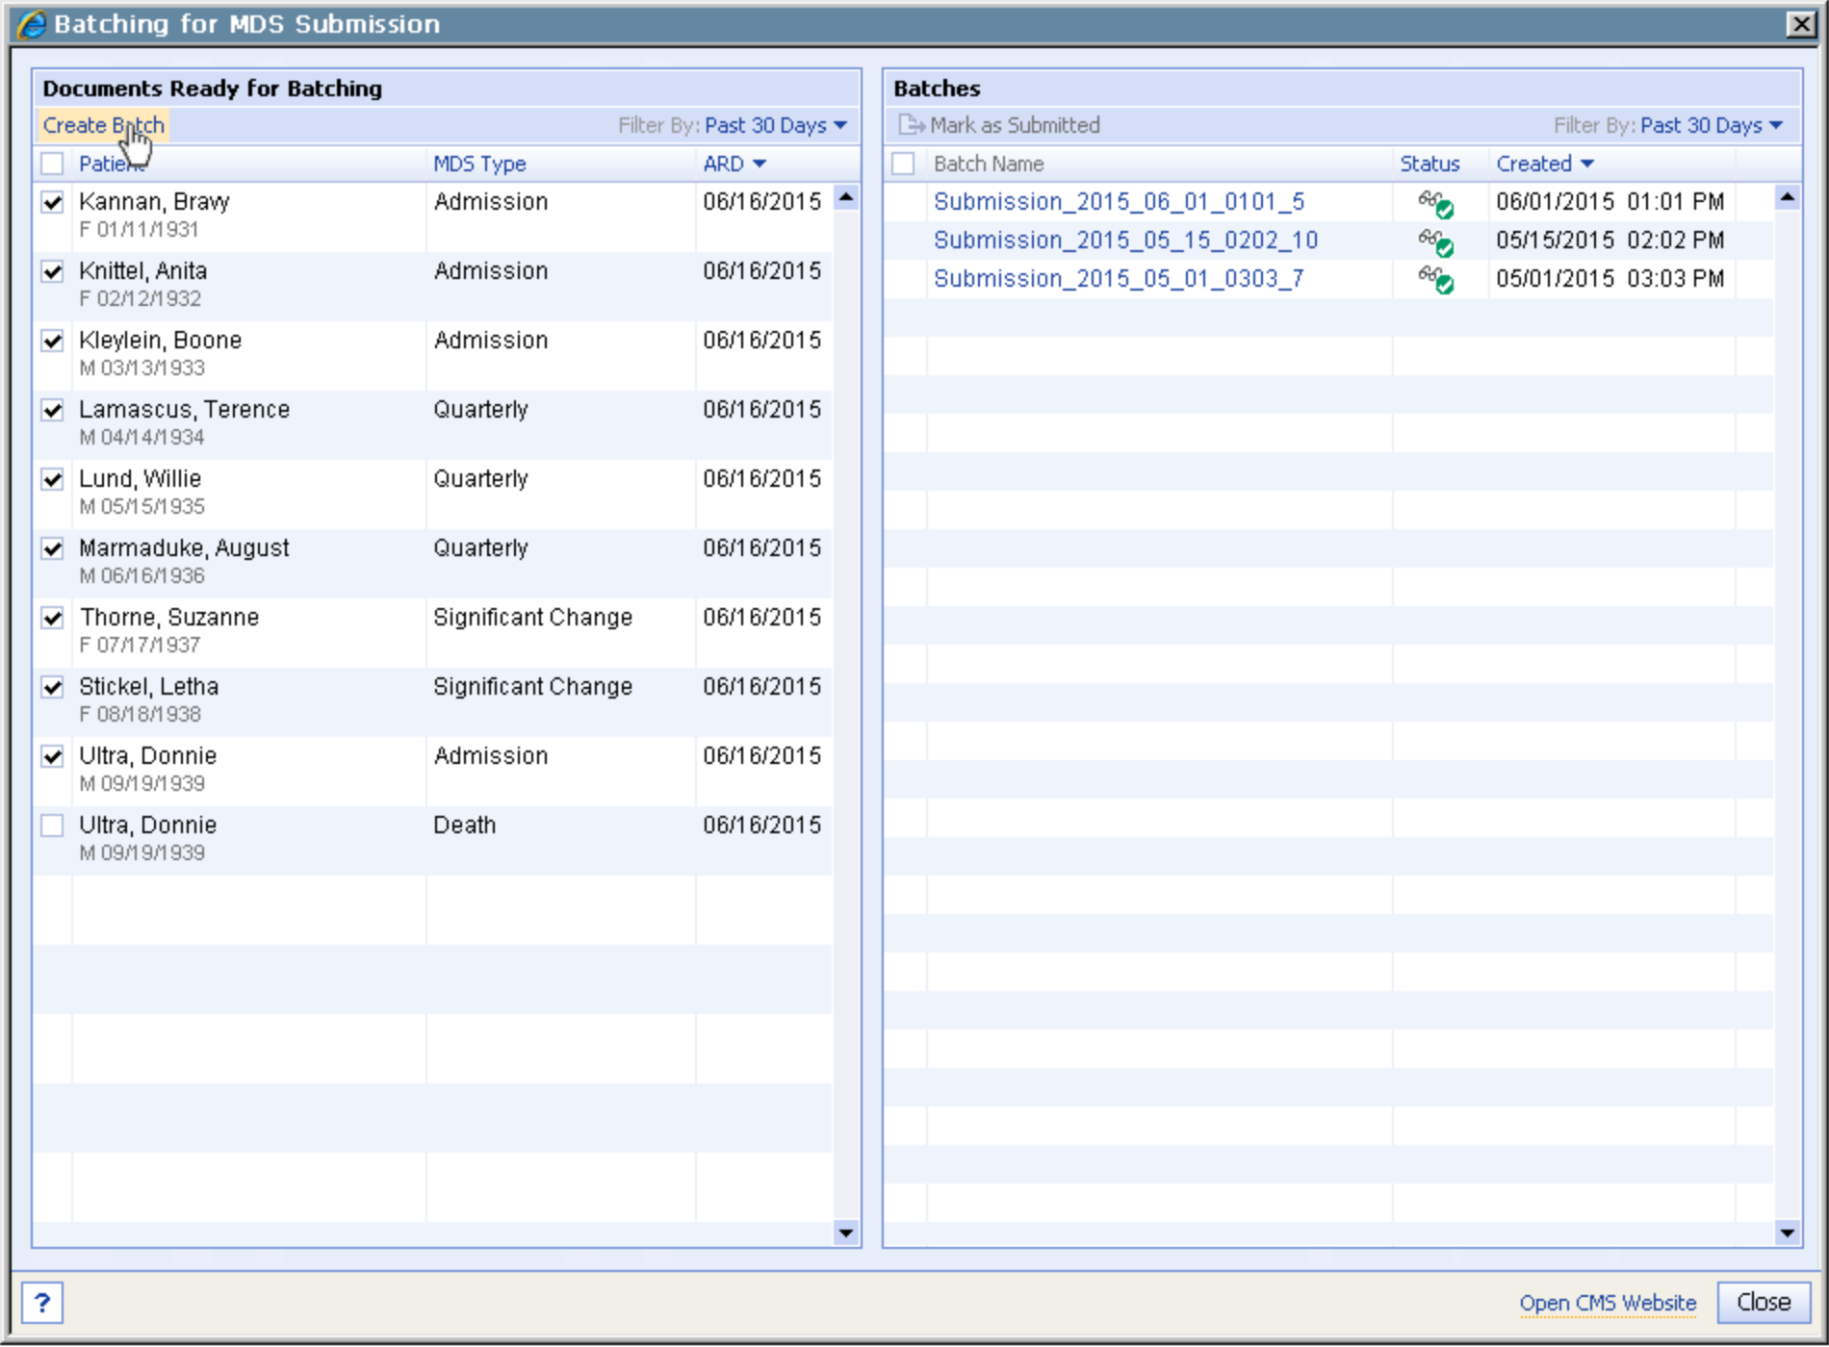Check the Ultra, Donnie Death record checkbox

point(53,826)
